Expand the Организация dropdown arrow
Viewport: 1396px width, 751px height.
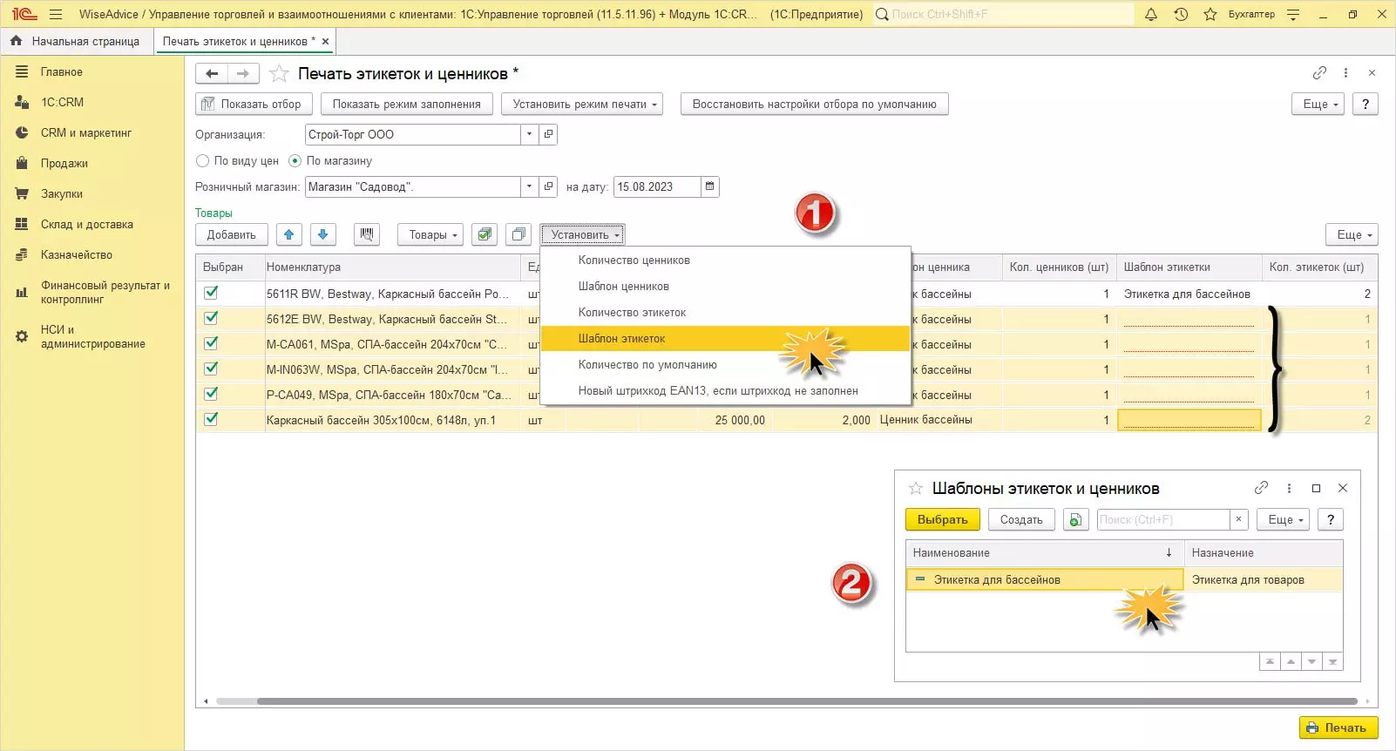point(529,134)
